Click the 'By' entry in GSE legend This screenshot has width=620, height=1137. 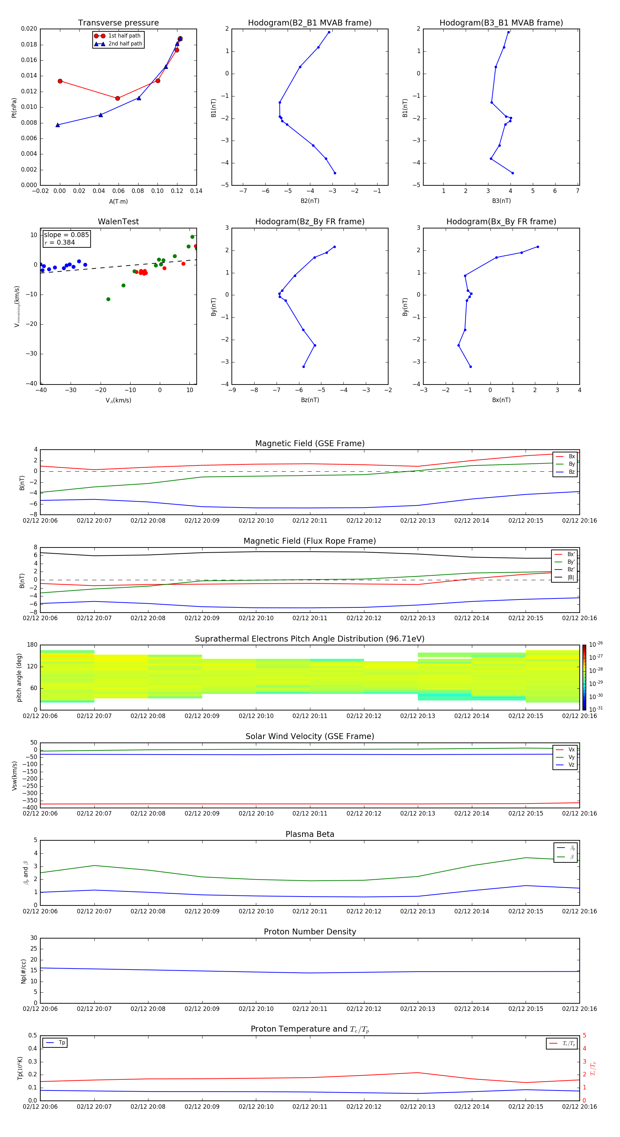click(x=565, y=464)
